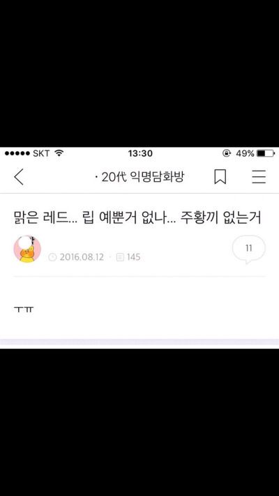Open the hamburger menu in the header
Screen dimensions: 279x496
[x=259, y=176]
